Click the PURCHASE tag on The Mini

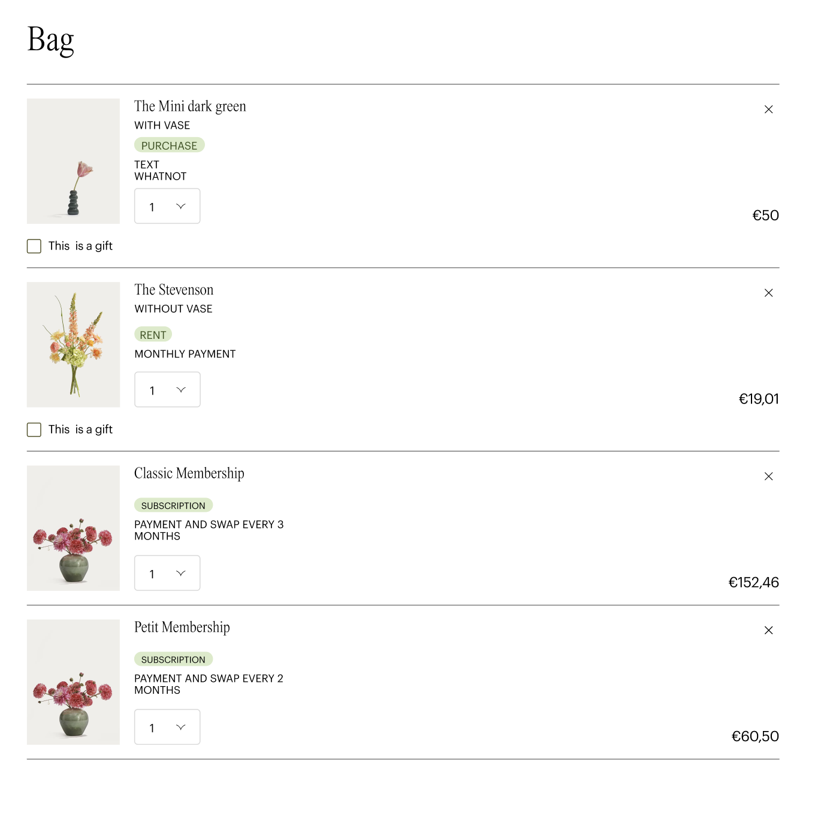pyautogui.click(x=169, y=145)
